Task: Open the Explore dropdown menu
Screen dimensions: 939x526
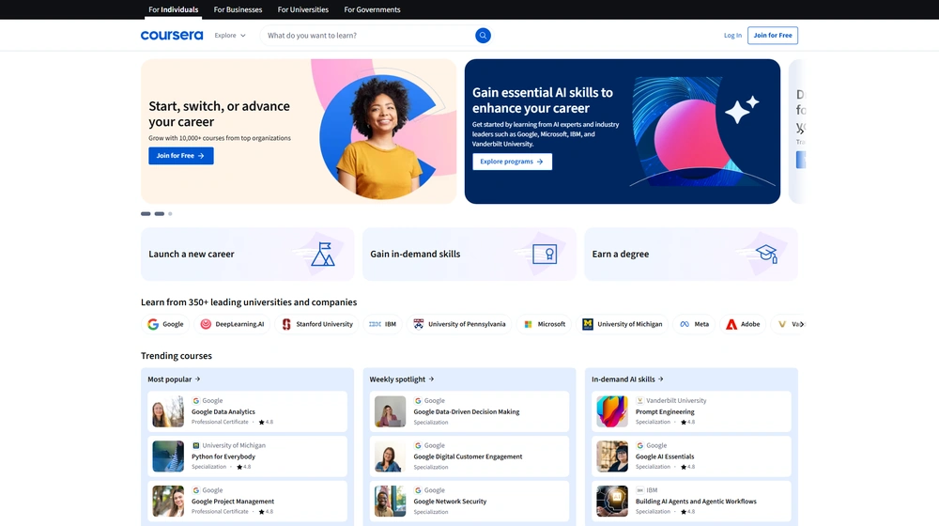Action: 230,36
